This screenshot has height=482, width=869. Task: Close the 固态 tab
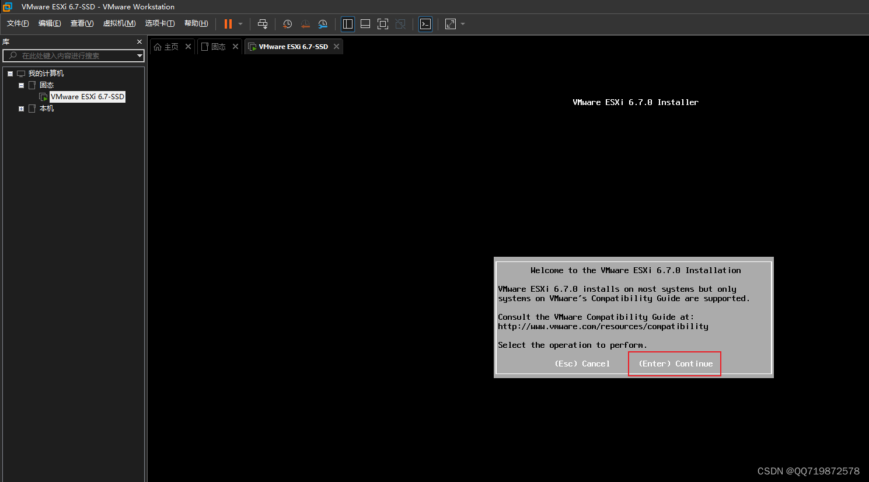[235, 47]
